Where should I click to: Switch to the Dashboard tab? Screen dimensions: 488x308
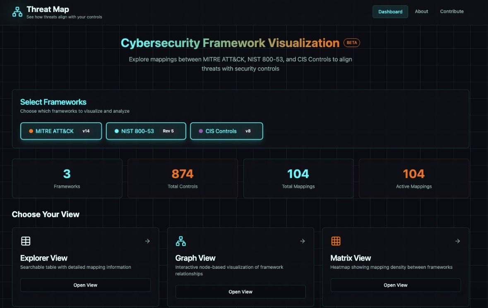390,12
